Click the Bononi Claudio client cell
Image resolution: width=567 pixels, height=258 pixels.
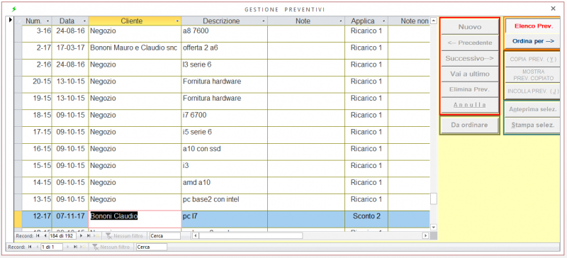click(135, 219)
